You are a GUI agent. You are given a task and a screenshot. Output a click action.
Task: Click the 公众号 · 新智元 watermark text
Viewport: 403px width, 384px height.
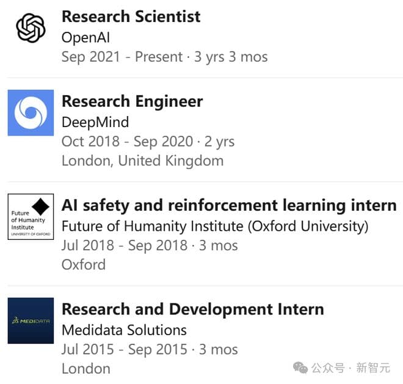point(350,368)
